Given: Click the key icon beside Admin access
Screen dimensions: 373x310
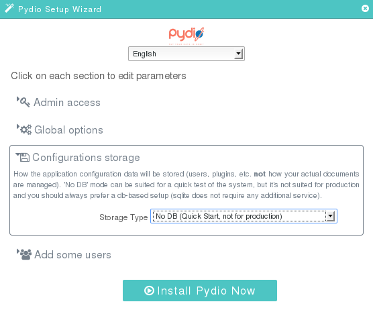Looking at the screenshot, I should [25, 102].
